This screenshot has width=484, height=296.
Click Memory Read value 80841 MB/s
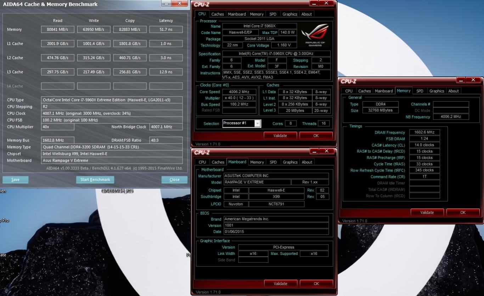58,29
